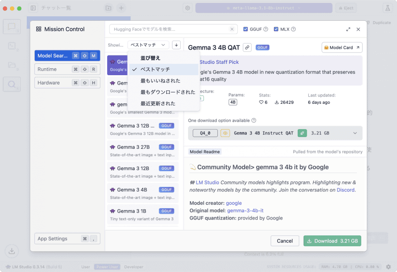The image size is (397, 272).
Task: Click Duplicate in the background window
Action: tap(379, 23)
